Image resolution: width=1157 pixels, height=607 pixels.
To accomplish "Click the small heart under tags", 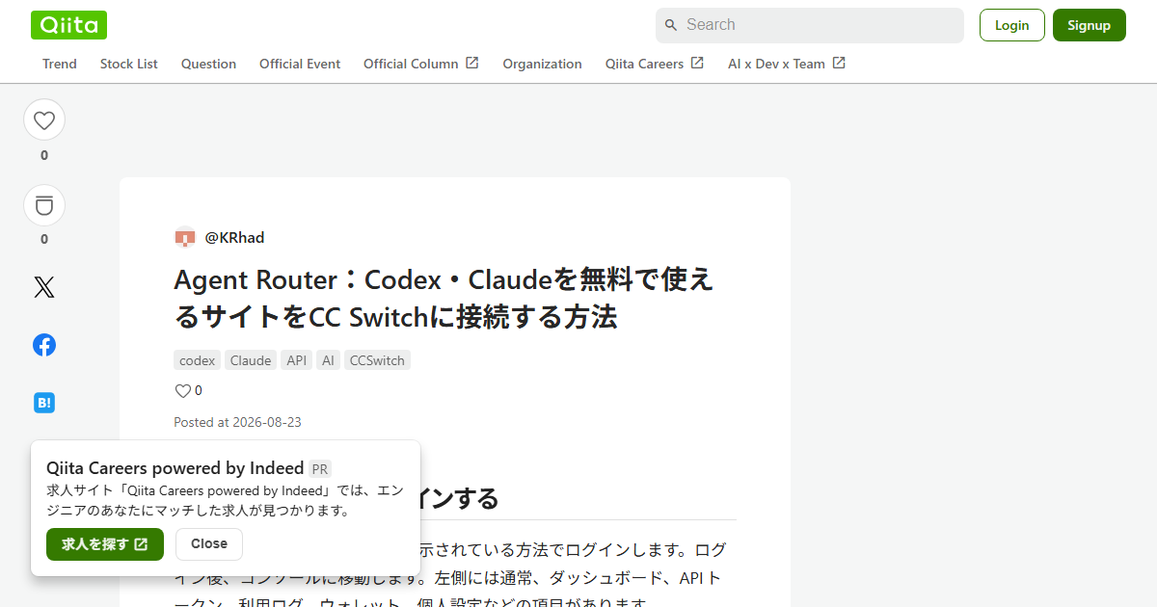I will 182,390.
